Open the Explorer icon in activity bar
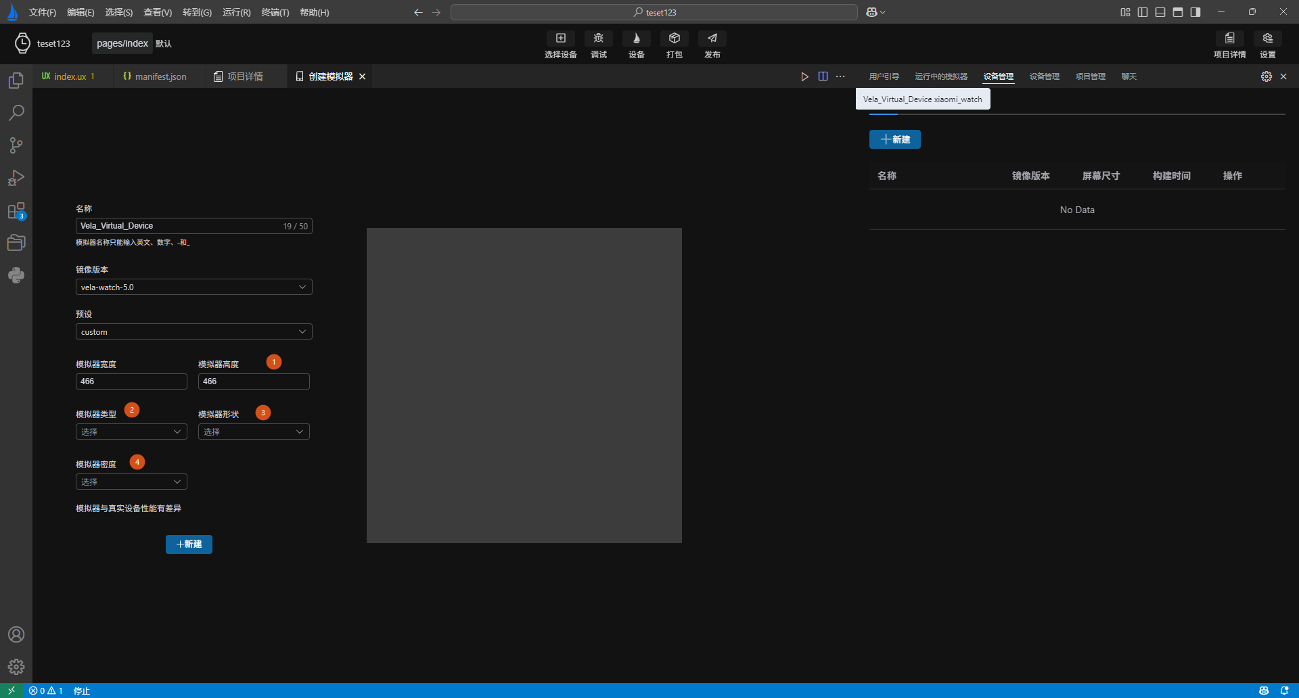This screenshot has height=698, width=1299. click(16, 80)
